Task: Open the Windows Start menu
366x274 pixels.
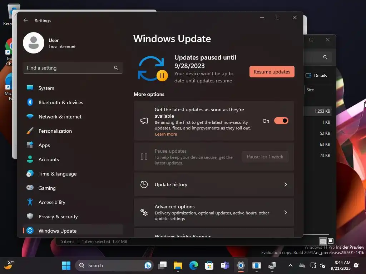Action: pyautogui.click(x=66, y=265)
